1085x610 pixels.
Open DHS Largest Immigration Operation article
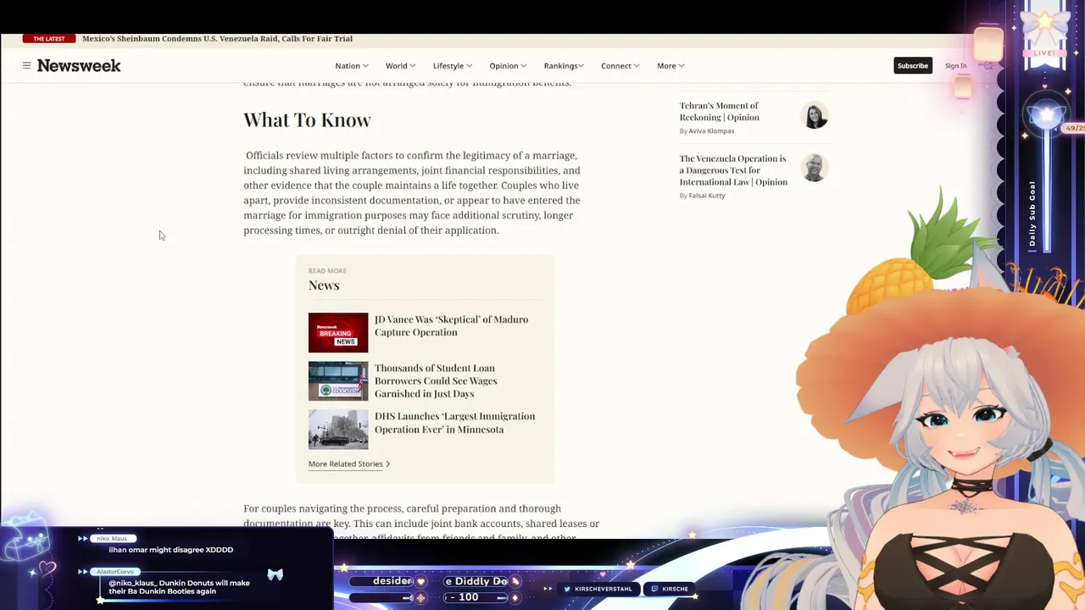tap(454, 423)
